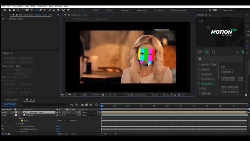Screen dimensions: 250x141
Task: Mute audio of S3.mp4 layer
Action: (x=5, y=115)
